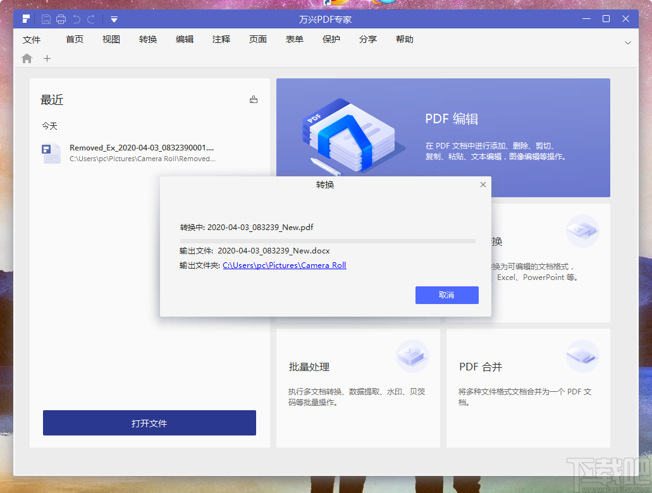Click the PDF 合并 card icon
The image size is (652, 493).
[x=582, y=355]
